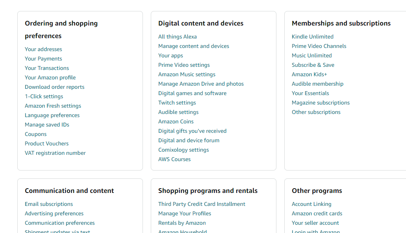Open Download order reports
Screen dimensions: 406x233
pyautogui.click(x=55, y=87)
